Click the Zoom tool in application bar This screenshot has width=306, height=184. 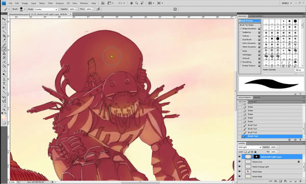[137, 3]
